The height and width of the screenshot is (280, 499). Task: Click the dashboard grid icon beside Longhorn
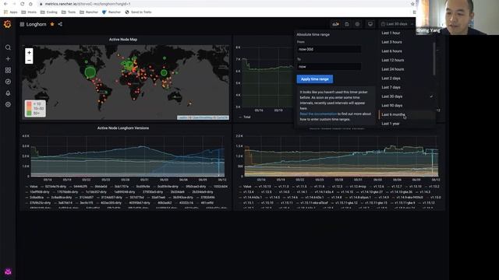[x=22, y=24]
